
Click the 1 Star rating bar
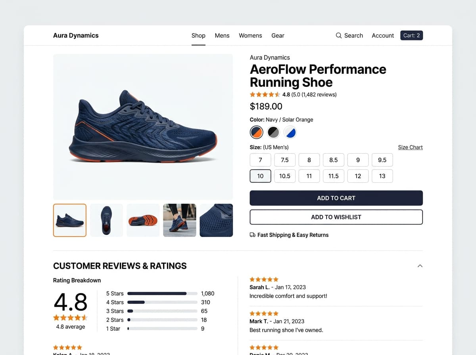pos(162,328)
